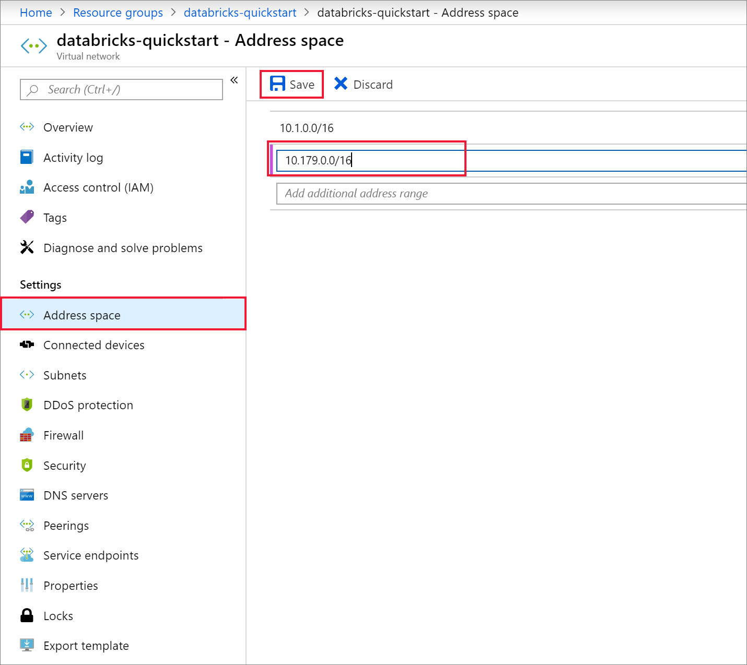Click the Firewall brick icon
Screen dimensions: 747x665
click(27, 435)
